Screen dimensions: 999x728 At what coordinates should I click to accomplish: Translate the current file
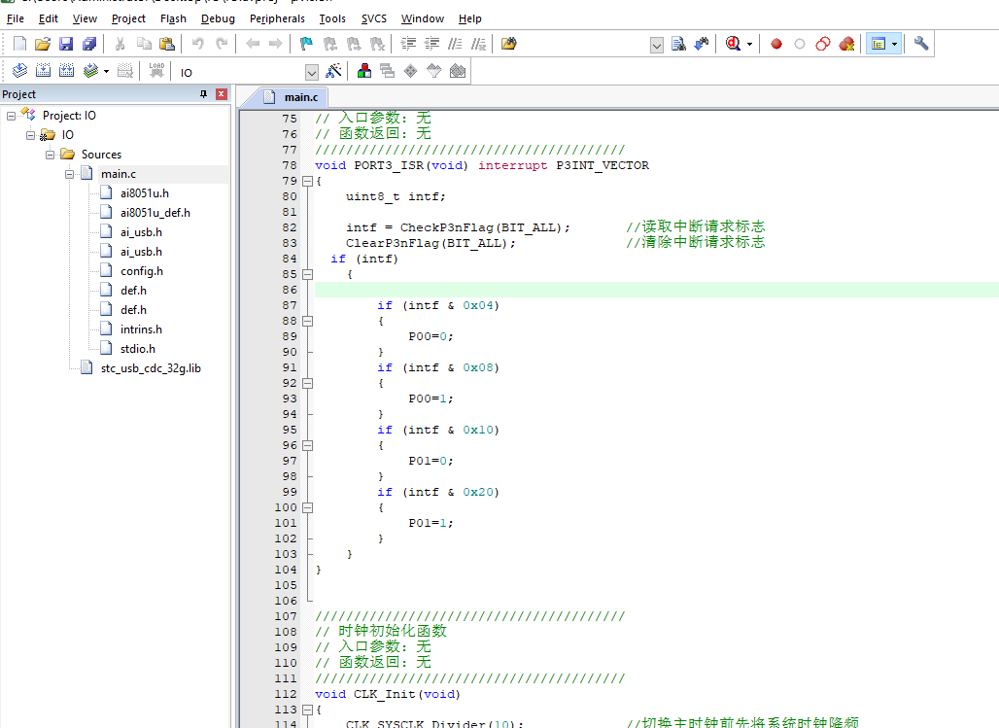click(x=19, y=71)
